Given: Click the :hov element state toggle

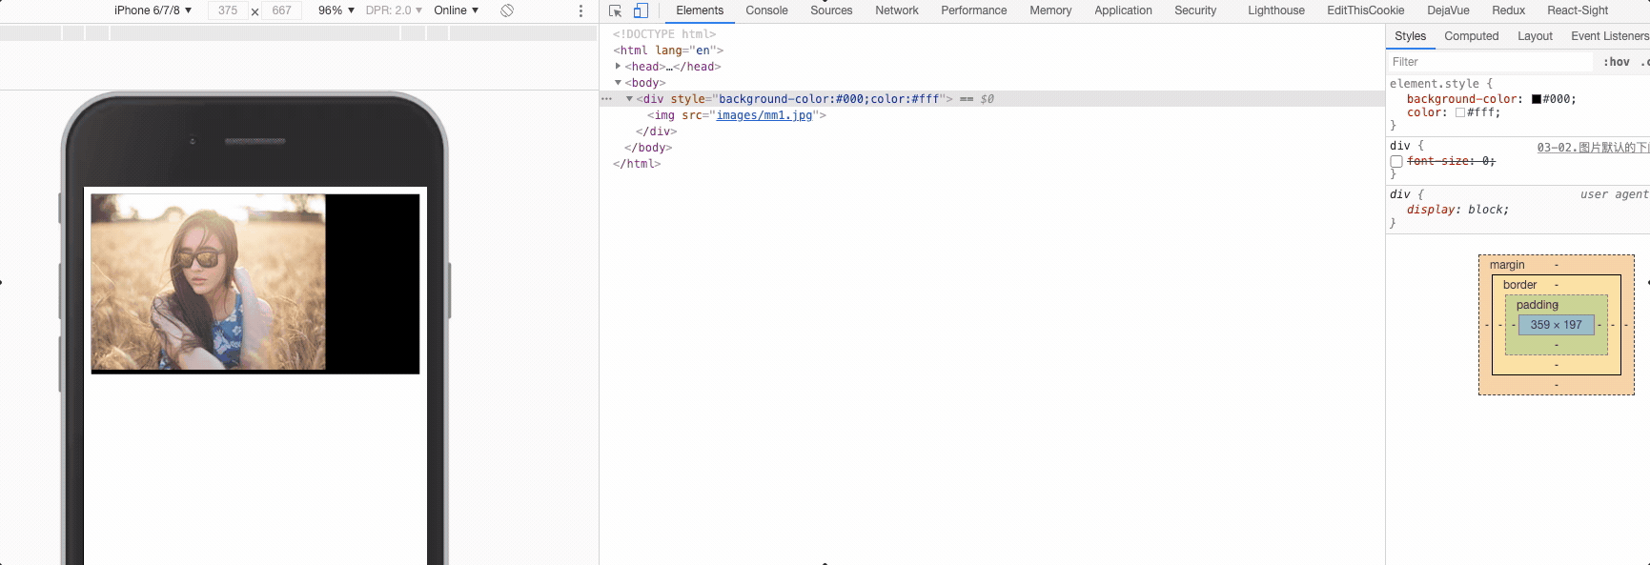Looking at the screenshot, I should (1616, 62).
